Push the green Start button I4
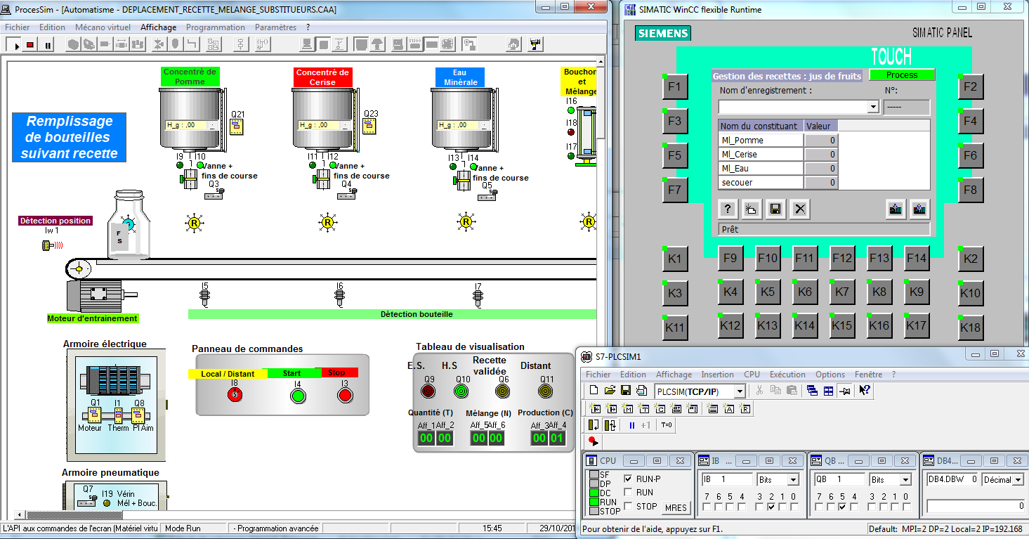Screen dimensions: 1029x539 click(x=297, y=395)
